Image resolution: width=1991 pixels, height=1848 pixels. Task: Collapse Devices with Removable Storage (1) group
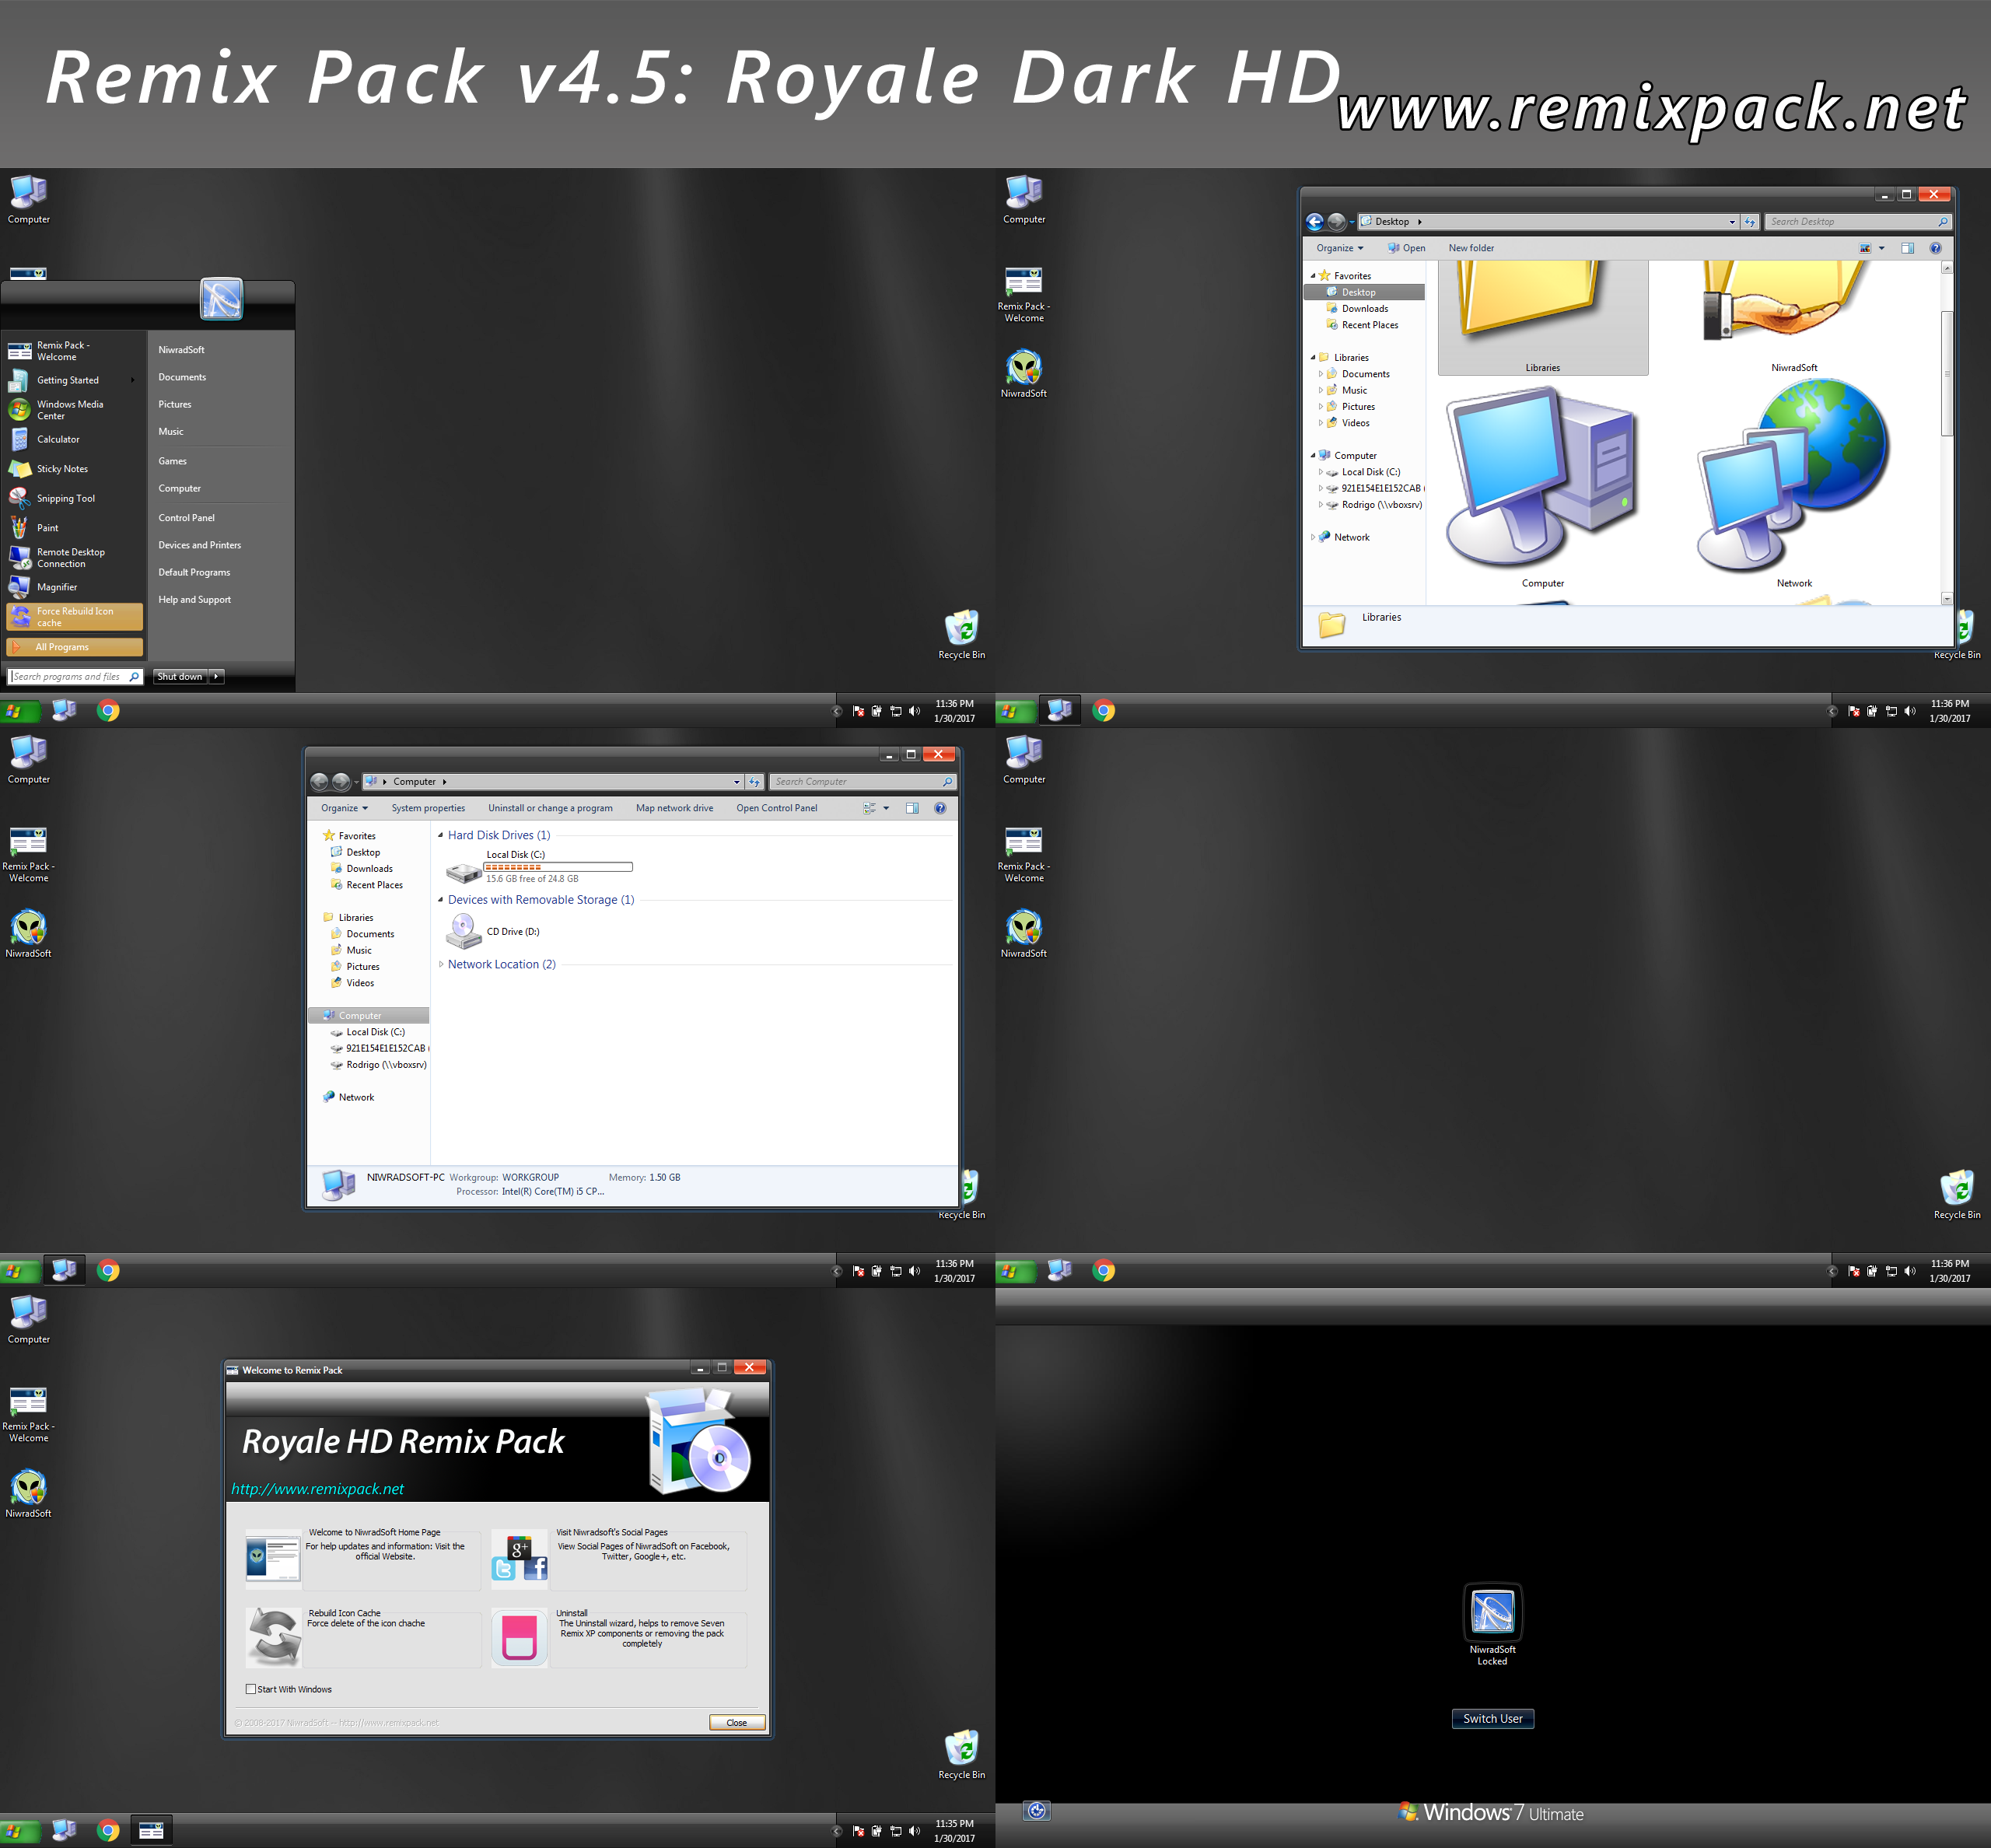click(441, 900)
